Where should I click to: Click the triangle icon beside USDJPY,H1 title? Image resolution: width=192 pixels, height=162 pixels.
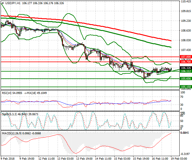[2, 3]
